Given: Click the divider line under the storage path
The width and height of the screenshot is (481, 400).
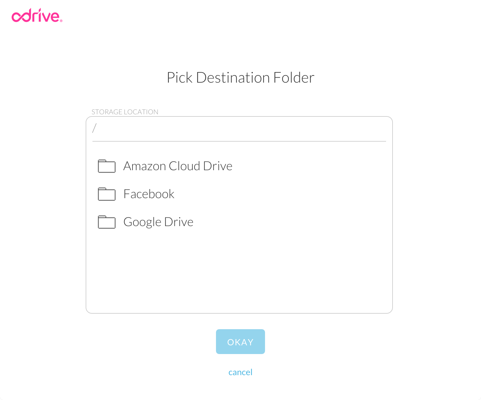Looking at the screenshot, I should click(x=239, y=141).
